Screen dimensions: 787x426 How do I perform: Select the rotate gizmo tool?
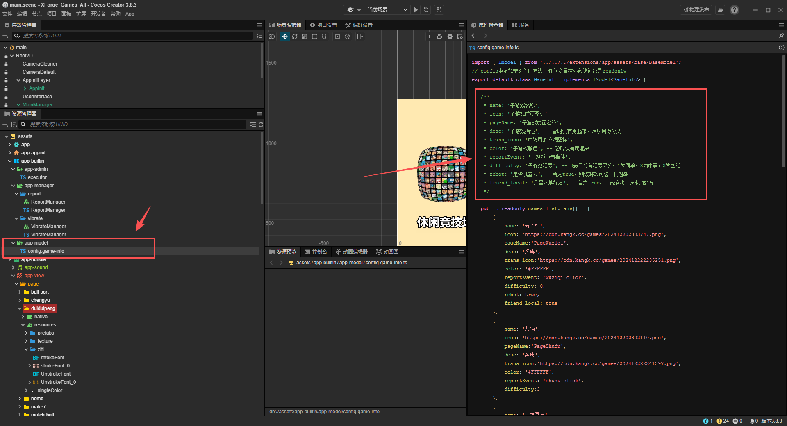295,36
